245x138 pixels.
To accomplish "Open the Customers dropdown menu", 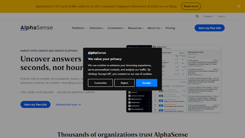I will (116, 28).
